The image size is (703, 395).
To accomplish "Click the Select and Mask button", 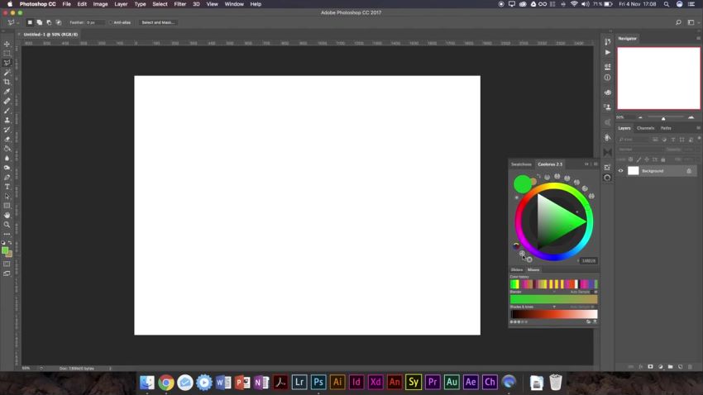I will tap(158, 22).
